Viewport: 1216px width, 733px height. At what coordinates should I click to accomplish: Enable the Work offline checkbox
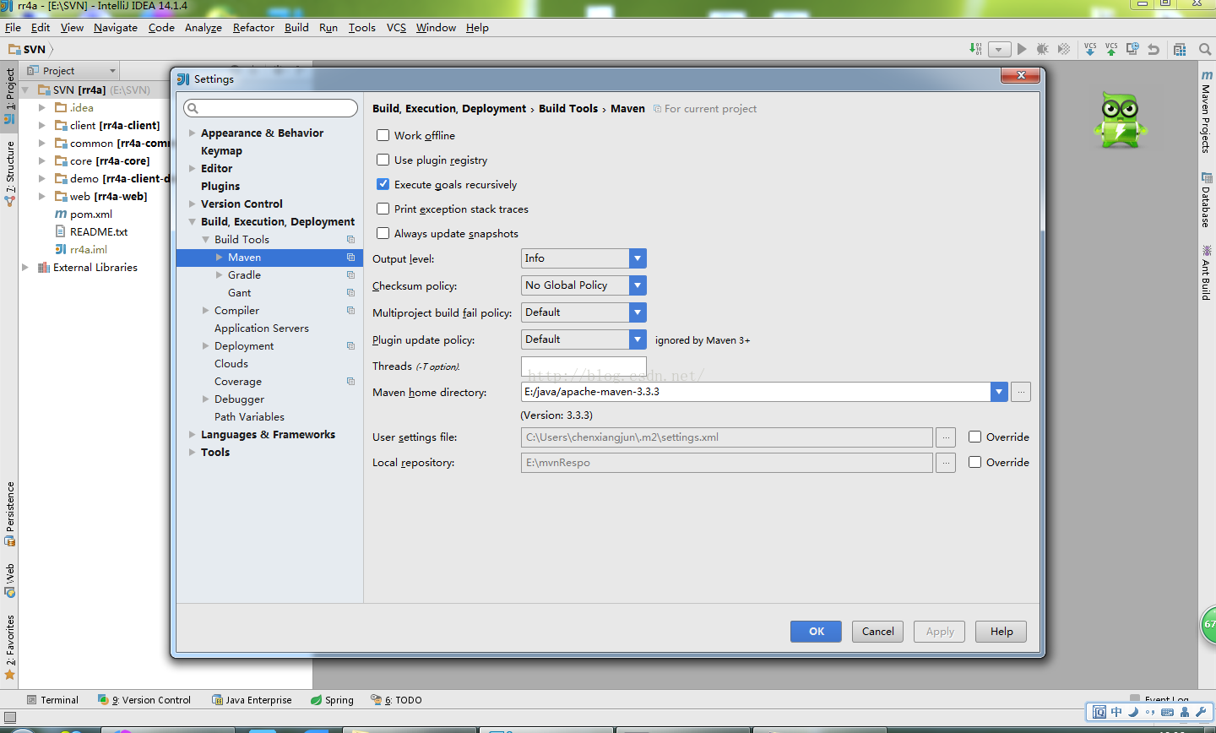click(x=383, y=135)
